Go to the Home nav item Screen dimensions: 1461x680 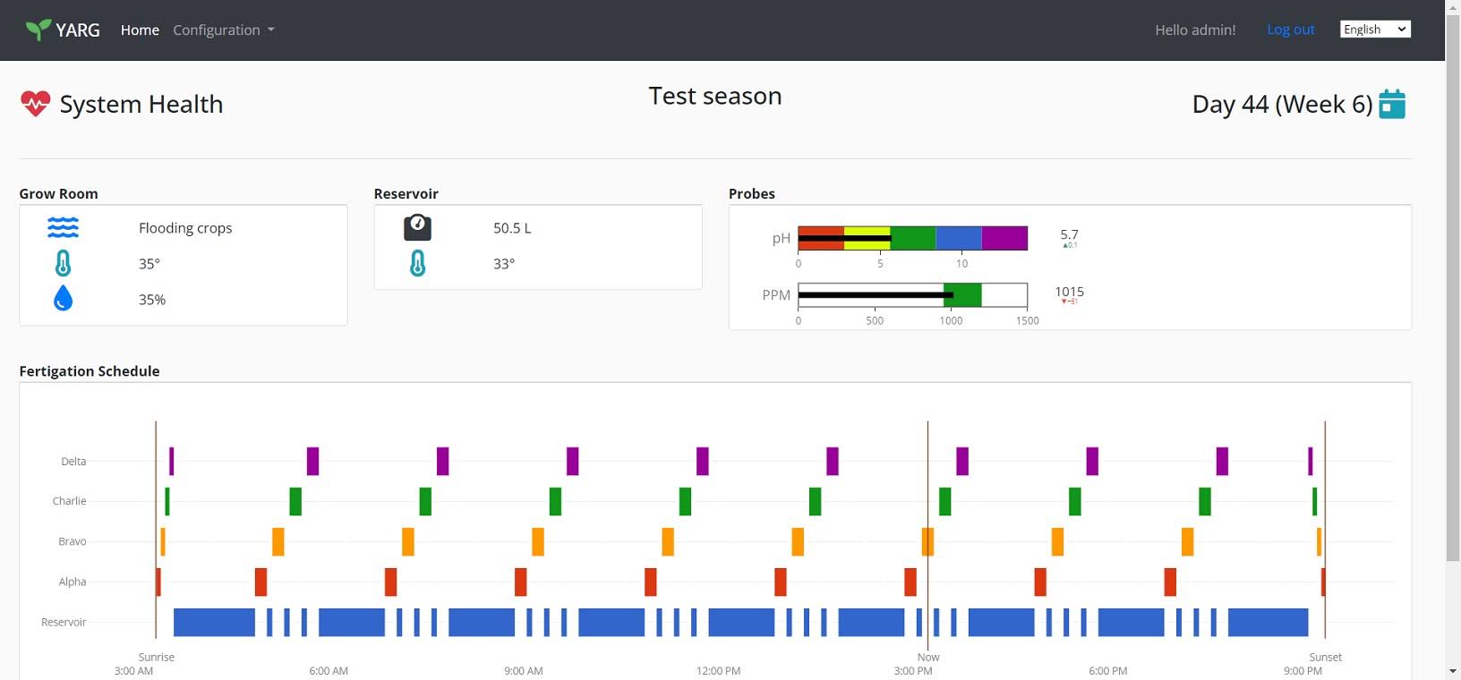(x=140, y=30)
